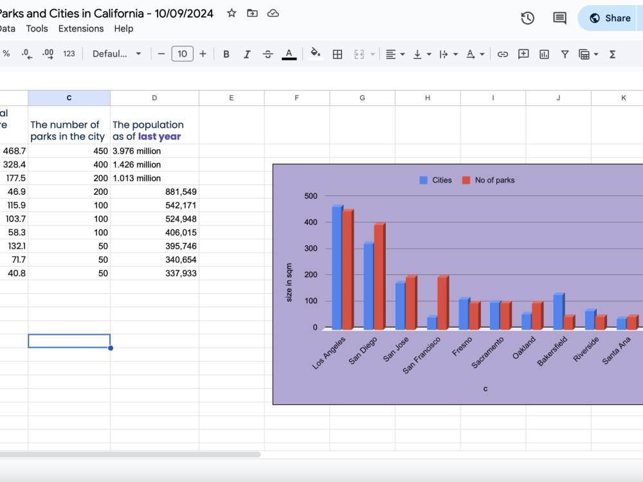Click the horizontal scrollbar
The image size is (643, 482).
tap(130, 454)
